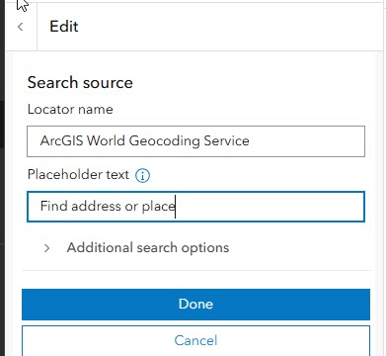The width and height of the screenshot is (386, 356).
Task: Click the Locator name input field
Action: point(195,141)
